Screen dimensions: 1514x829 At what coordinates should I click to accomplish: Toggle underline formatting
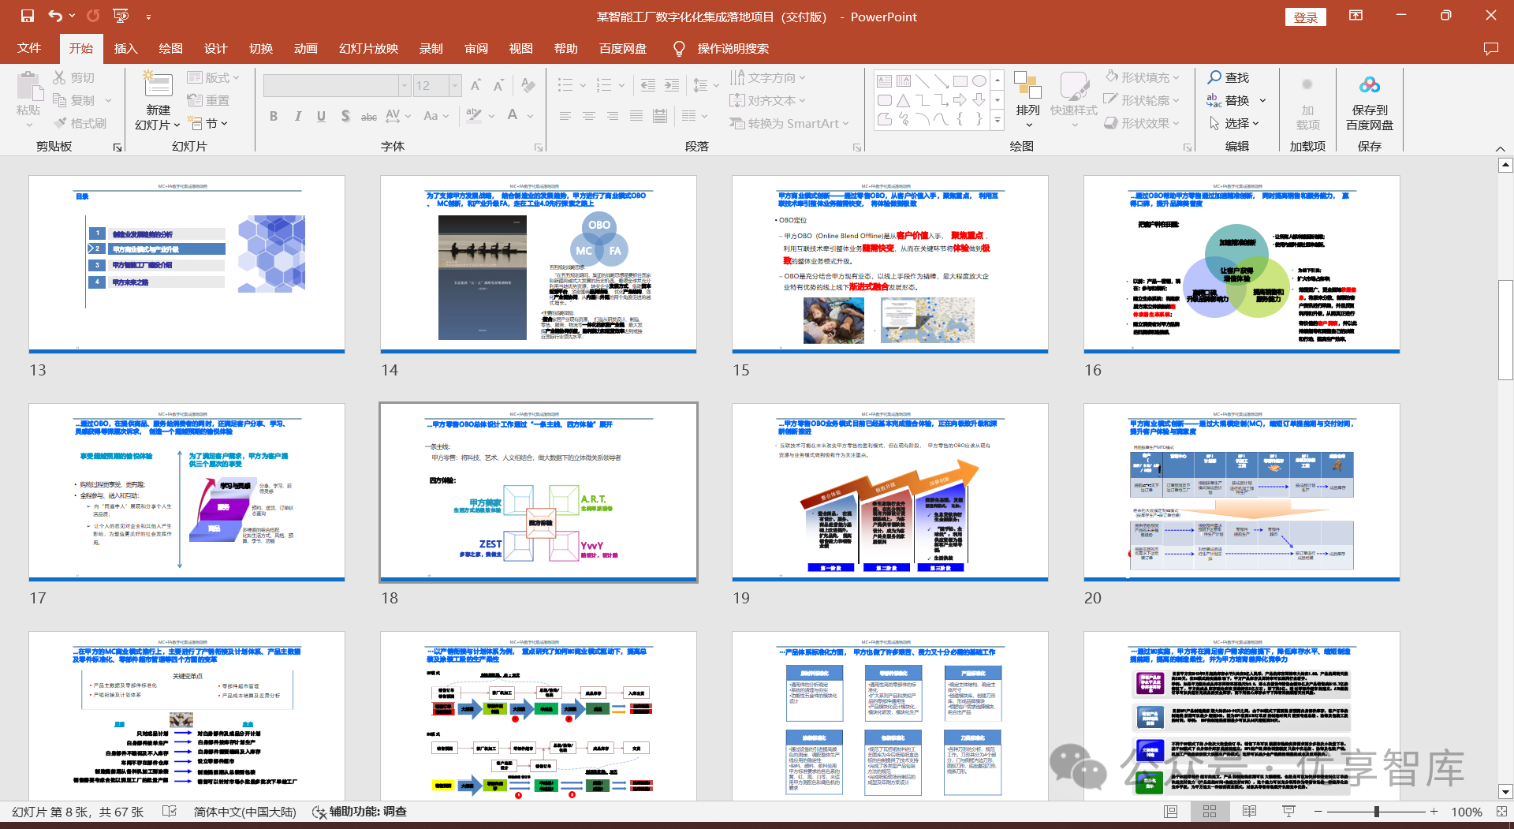click(x=321, y=116)
